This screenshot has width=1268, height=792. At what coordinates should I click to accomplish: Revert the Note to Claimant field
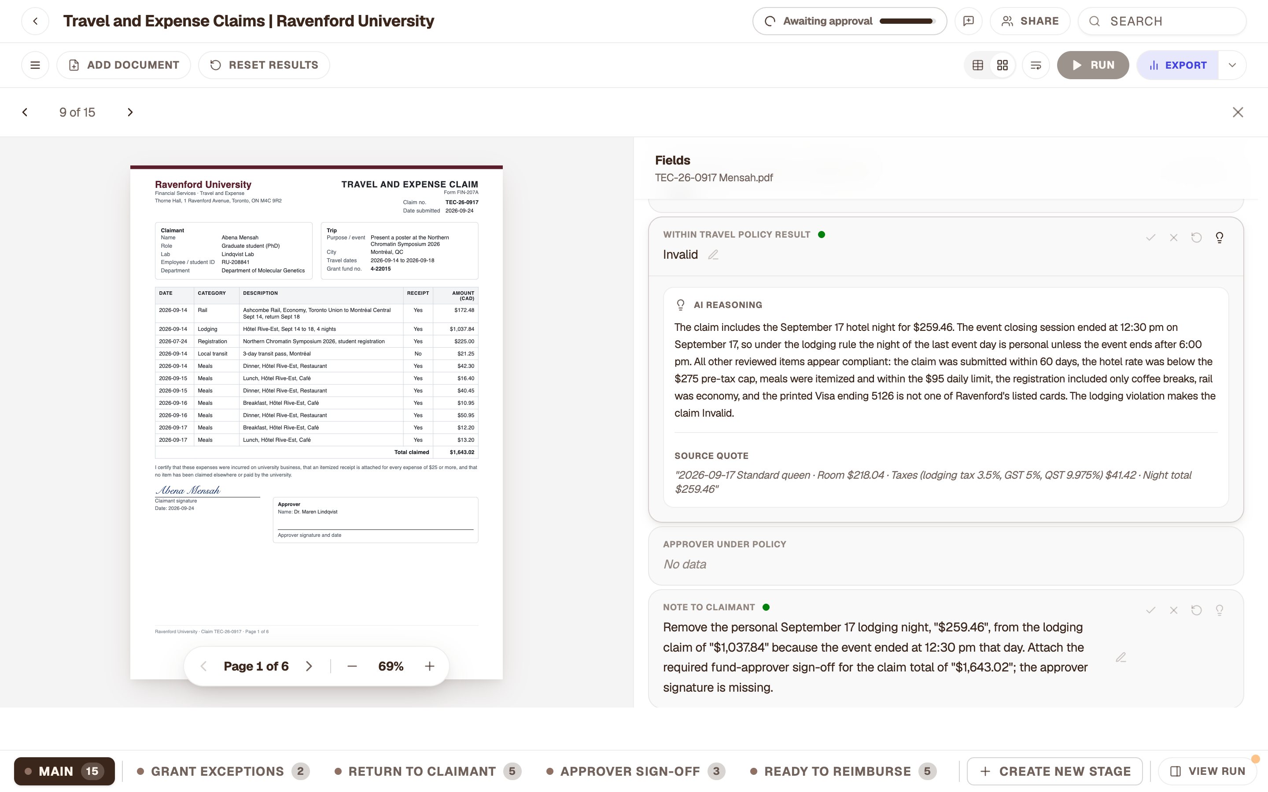[x=1196, y=610]
